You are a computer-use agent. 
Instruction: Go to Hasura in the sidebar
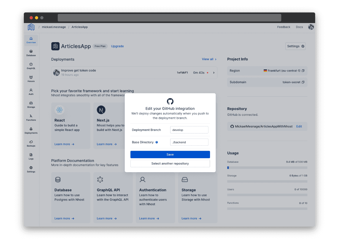(x=31, y=79)
